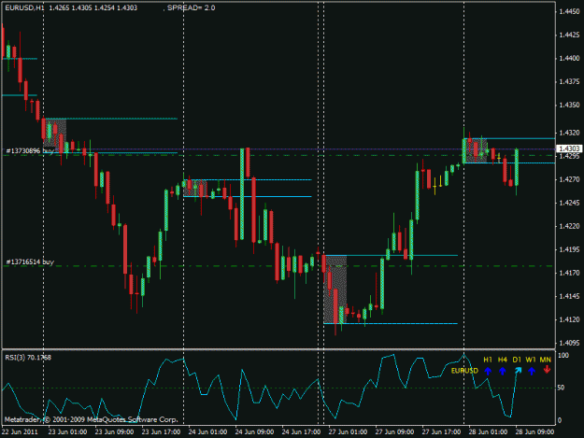Click the H4 timeframe label

503,360
